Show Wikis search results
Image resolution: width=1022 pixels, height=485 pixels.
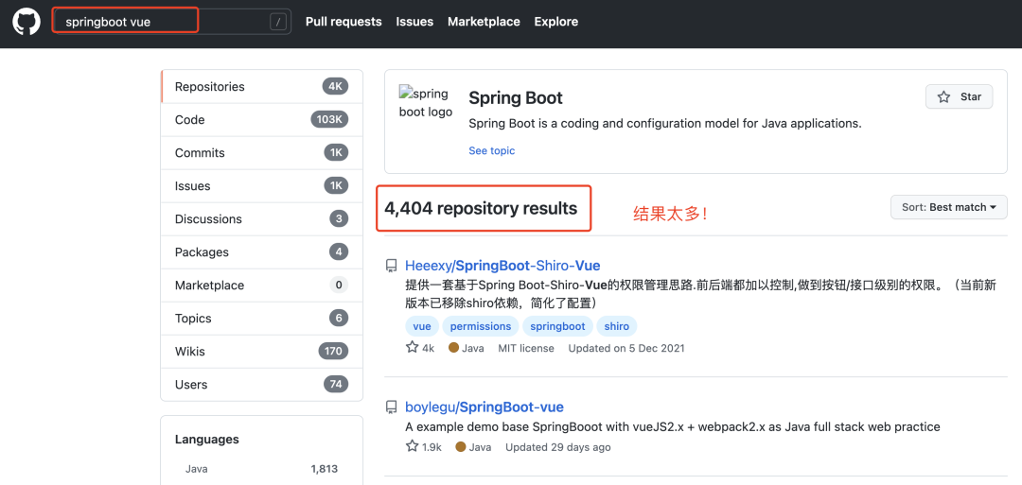[x=190, y=352]
